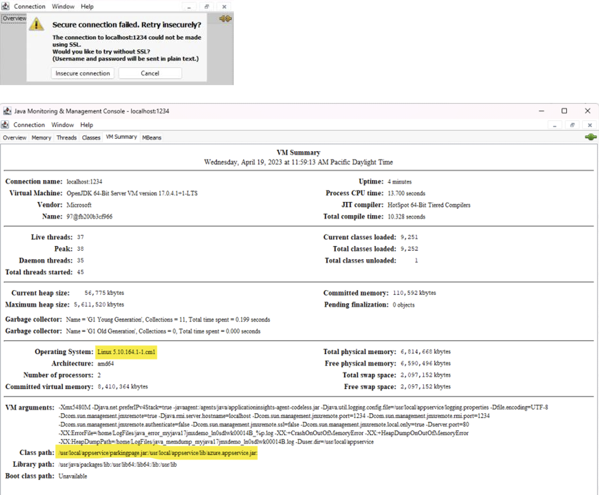
Task: Open the Connection menu in top window
Action: tap(30, 6)
